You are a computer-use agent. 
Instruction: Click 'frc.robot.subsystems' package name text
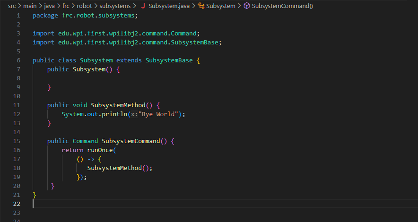[x=98, y=16]
